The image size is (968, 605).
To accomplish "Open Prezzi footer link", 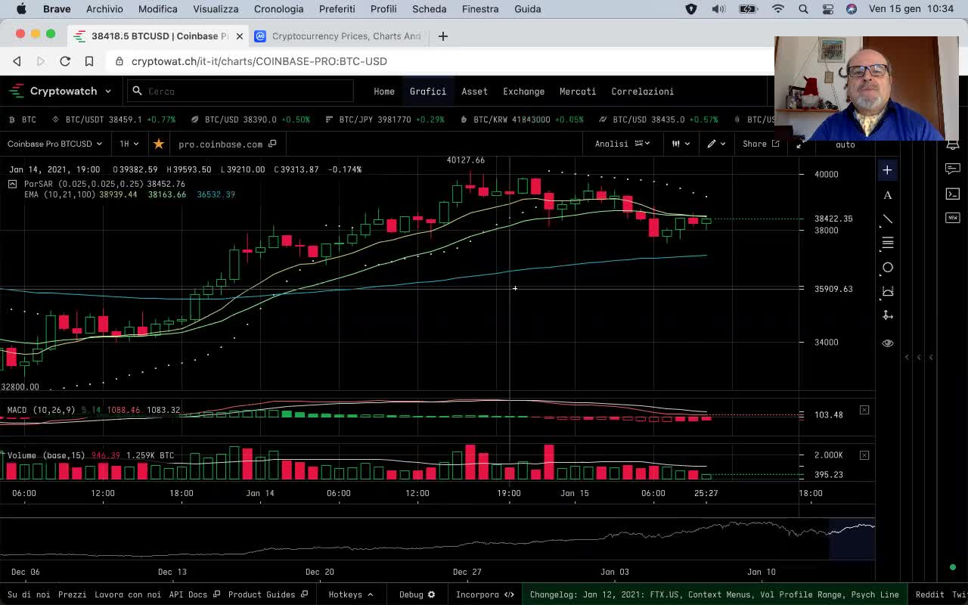I will [x=73, y=594].
